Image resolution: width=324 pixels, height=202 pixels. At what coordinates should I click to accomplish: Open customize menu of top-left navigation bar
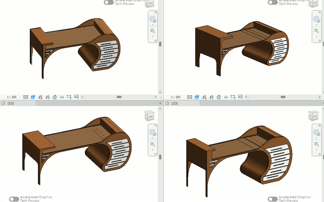(x=156, y=41)
